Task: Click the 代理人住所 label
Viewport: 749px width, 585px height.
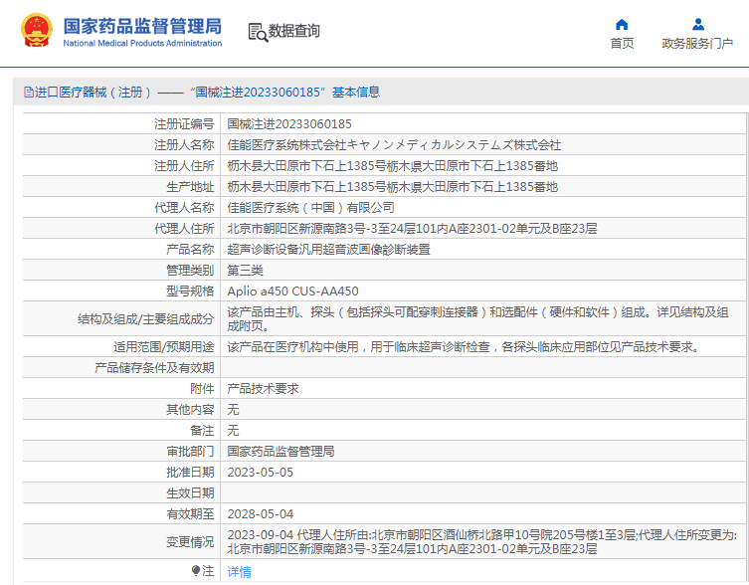Action: pyautogui.click(x=184, y=229)
